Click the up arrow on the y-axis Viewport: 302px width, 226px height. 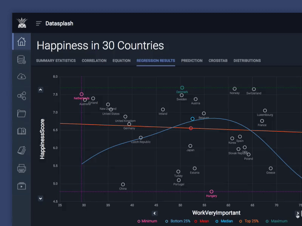pyautogui.click(x=41, y=90)
